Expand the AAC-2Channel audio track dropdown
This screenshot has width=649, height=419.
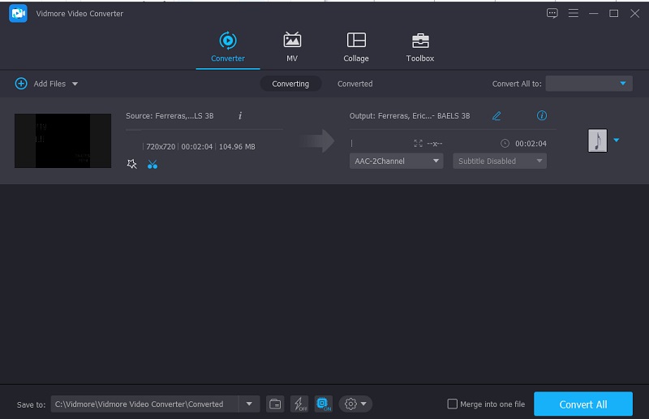tap(396, 161)
